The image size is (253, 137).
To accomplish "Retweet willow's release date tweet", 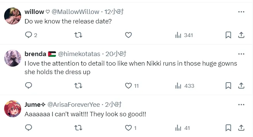I will 78,35.
